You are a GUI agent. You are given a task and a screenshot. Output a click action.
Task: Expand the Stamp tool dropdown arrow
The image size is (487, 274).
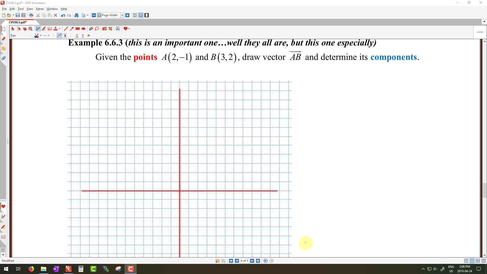point(60,29)
